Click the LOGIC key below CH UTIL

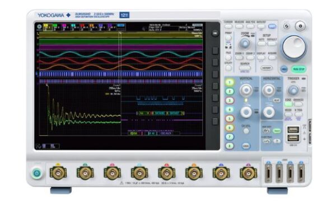click(246, 146)
